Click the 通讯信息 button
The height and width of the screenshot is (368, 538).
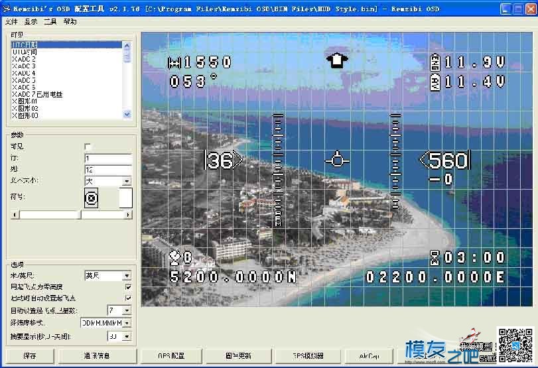point(97,356)
